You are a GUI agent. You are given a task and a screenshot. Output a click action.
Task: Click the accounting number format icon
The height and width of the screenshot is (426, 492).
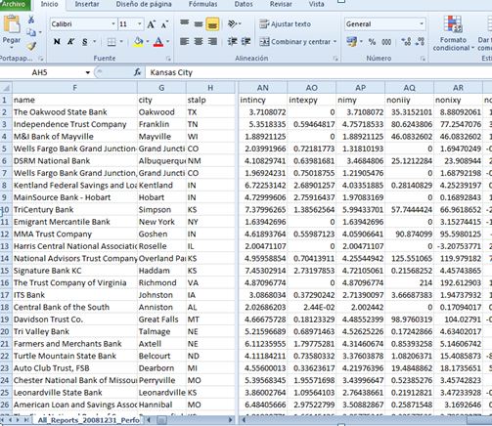tap(351, 42)
